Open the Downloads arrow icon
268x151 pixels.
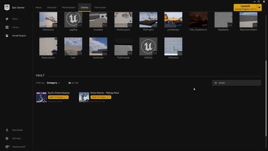[7, 130]
